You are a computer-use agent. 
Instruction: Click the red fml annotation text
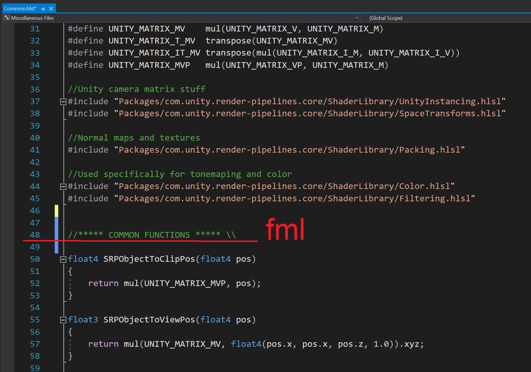(285, 229)
